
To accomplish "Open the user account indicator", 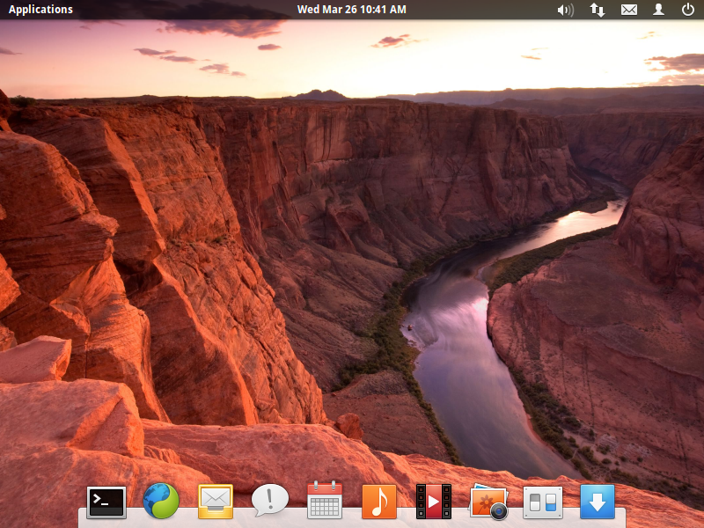I will [x=658, y=10].
